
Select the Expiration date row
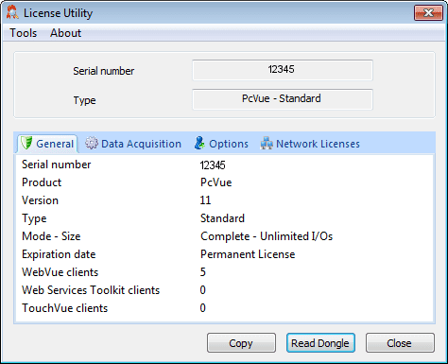pos(225,254)
